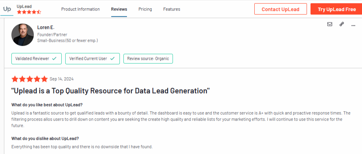This screenshot has height=154, width=362.
Task: Click the Contact UpLead button
Action: (x=281, y=9)
